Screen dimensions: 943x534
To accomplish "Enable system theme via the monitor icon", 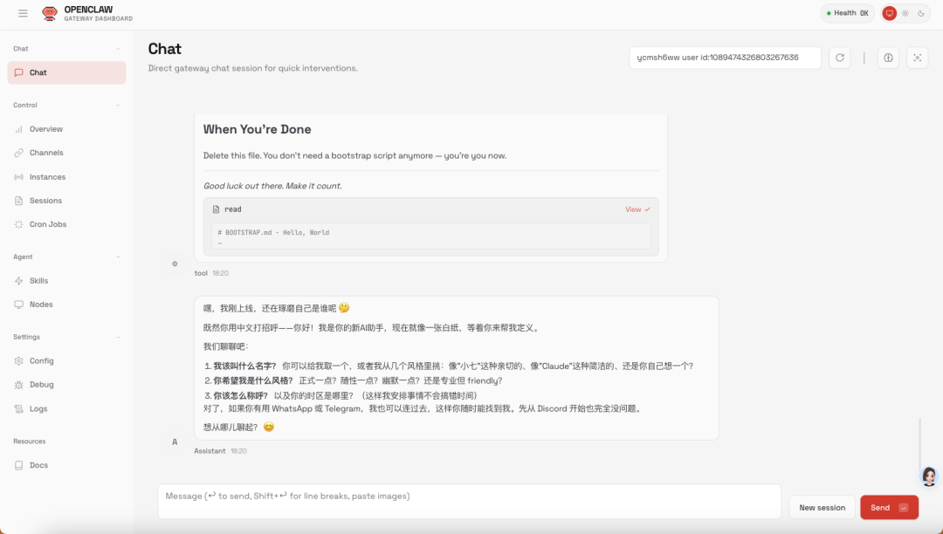I will [x=891, y=13].
